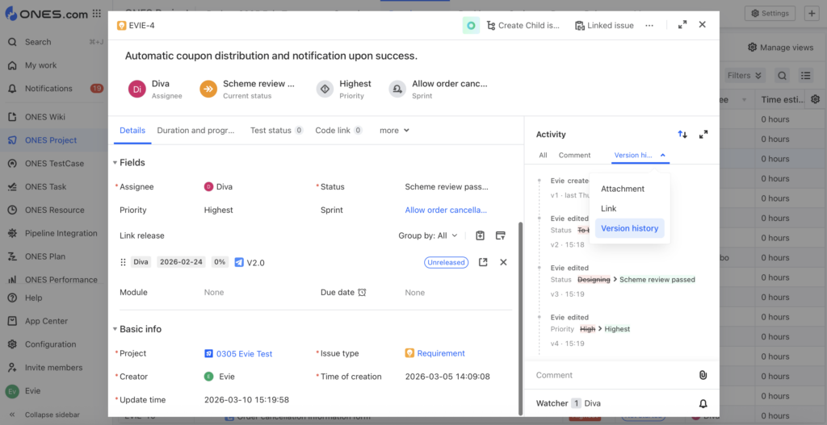Image resolution: width=827 pixels, height=425 pixels.
Task: Open Group by: All dropdown
Action: [x=428, y=235]
